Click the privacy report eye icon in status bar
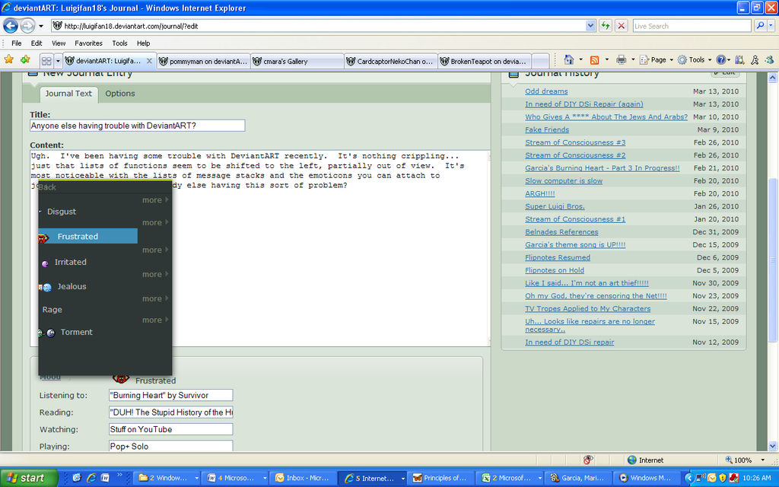 tap(588, 460)
